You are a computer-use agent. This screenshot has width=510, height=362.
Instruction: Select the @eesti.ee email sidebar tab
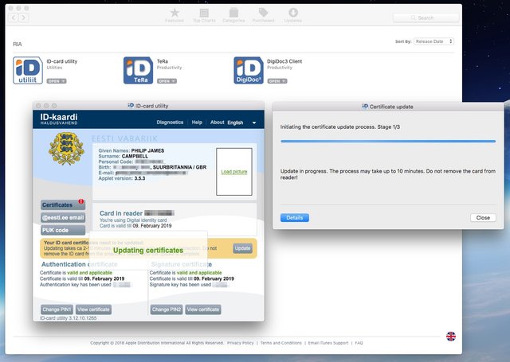tap(63, 217)
